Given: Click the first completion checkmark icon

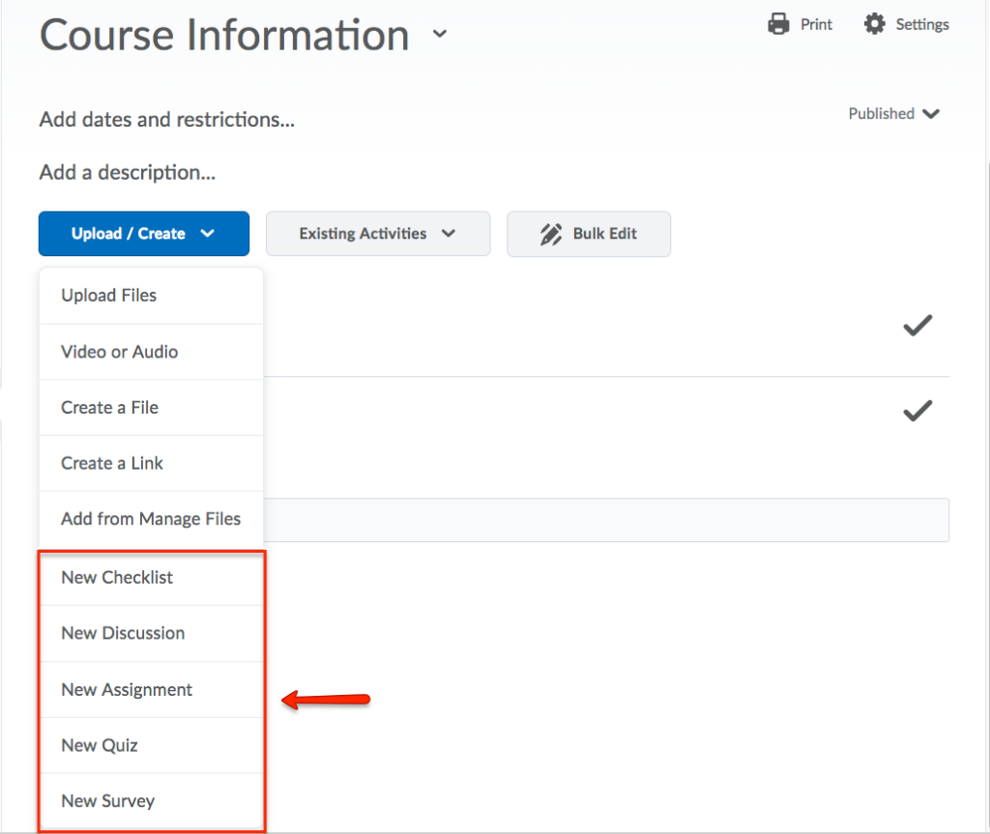Looking at the screenshot, I should click(917, 327).
